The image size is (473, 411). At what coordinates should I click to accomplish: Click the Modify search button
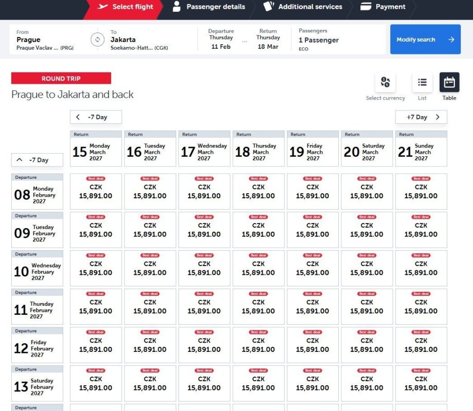click(x=425, y=40)
